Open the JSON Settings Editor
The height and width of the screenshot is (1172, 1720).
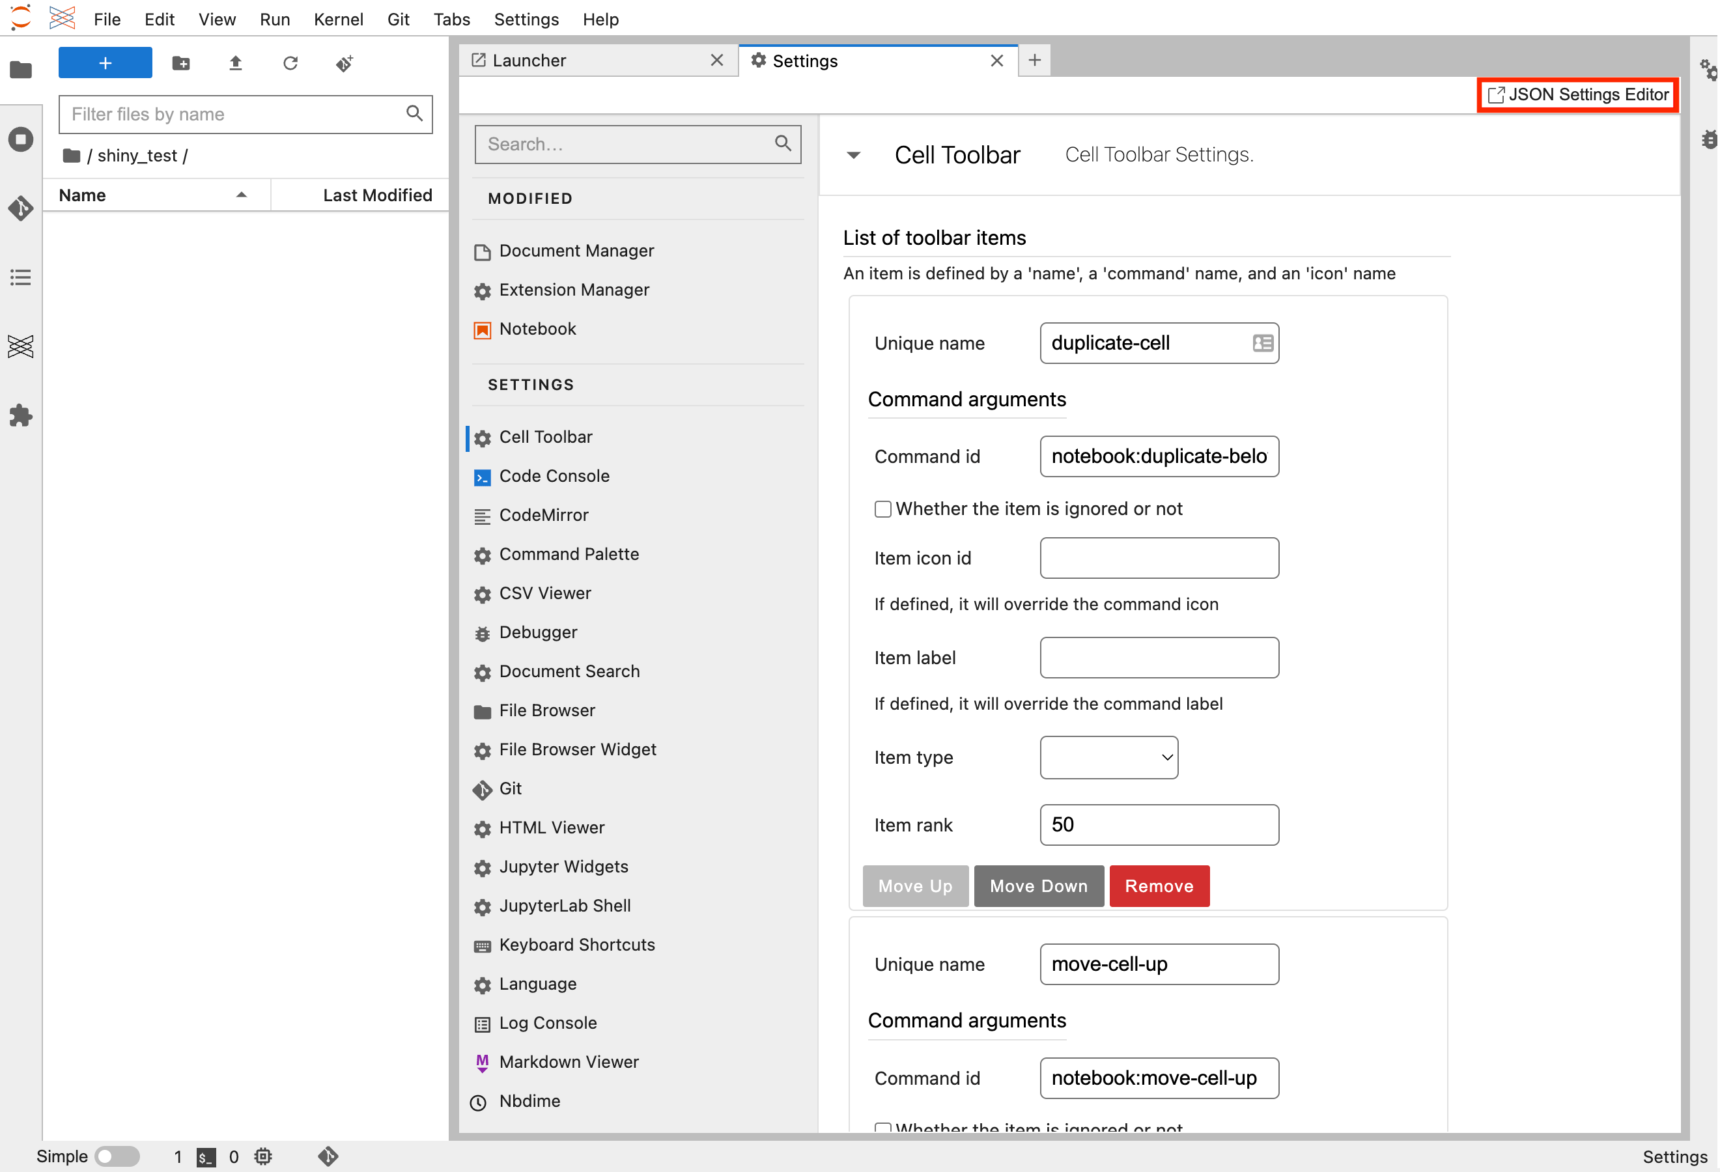point(1577,94)
